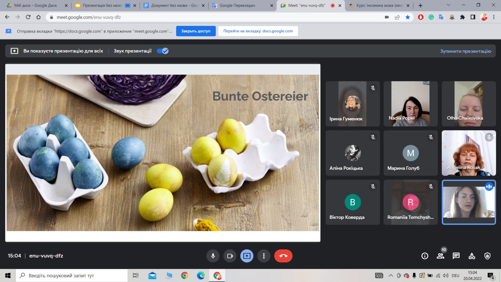The height and width of the screenshot is (282, 501).
Task: Bookmark this page with star icon
Action: point(408,17)
